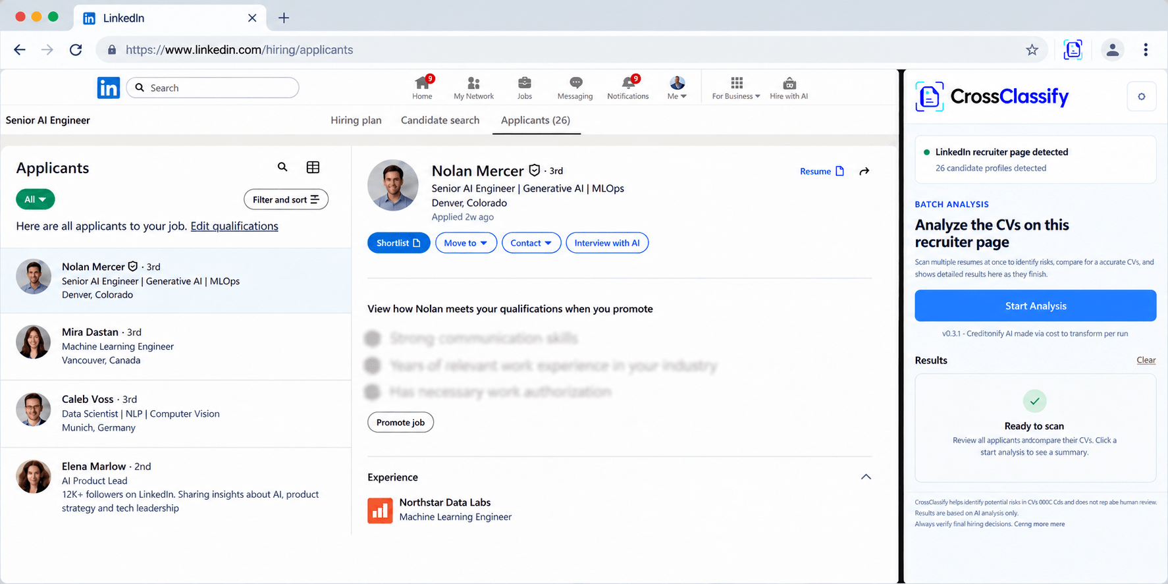Click Mira Dastan's profile photo
Image resolution: width=1168 pixels, height=584 pixels.
(34, 342)
